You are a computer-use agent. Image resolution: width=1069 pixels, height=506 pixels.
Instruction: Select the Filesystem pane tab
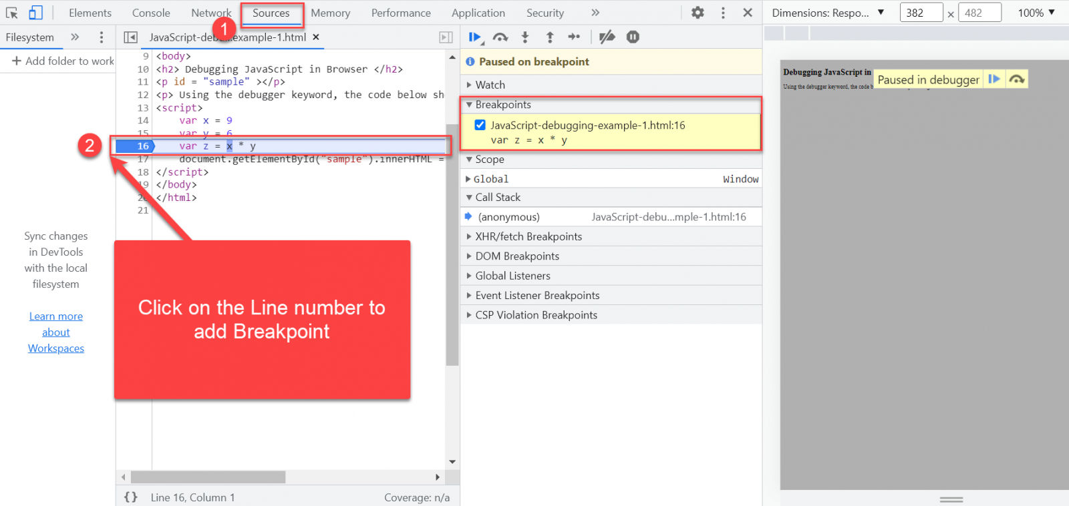[x=30, y=37]
